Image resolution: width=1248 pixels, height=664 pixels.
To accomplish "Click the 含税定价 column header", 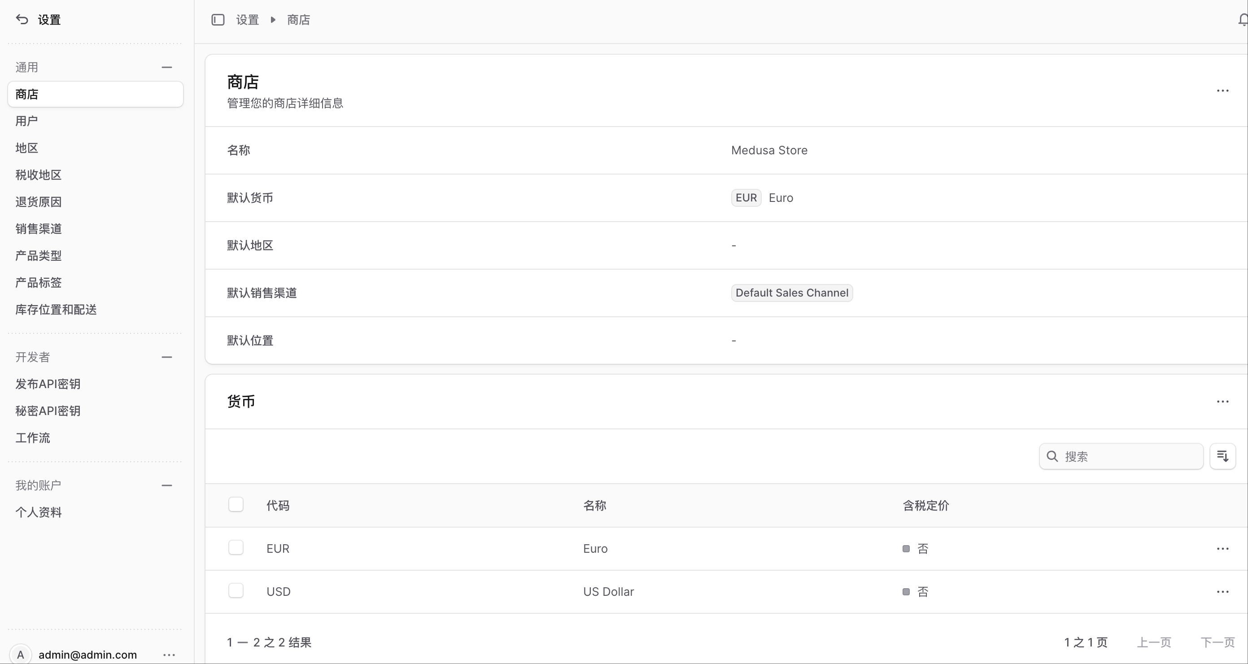I will point(926,506).
